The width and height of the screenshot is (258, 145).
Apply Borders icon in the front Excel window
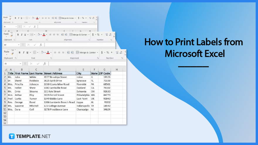[x=35, y=52]
